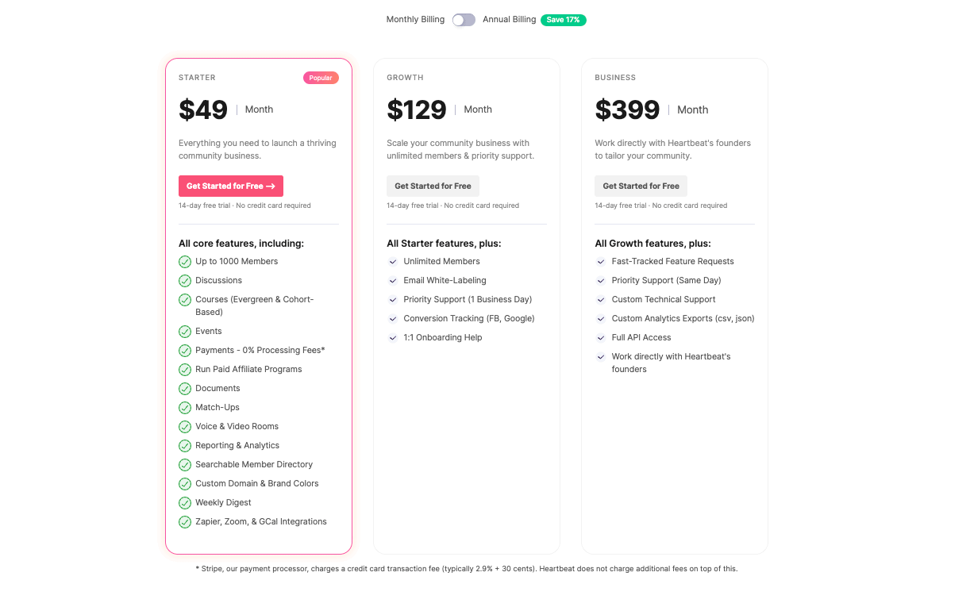The image size is (970, 603).
Task: Click checkmark icon beside Email White-Labeling
Action: (x=393, y=281)
